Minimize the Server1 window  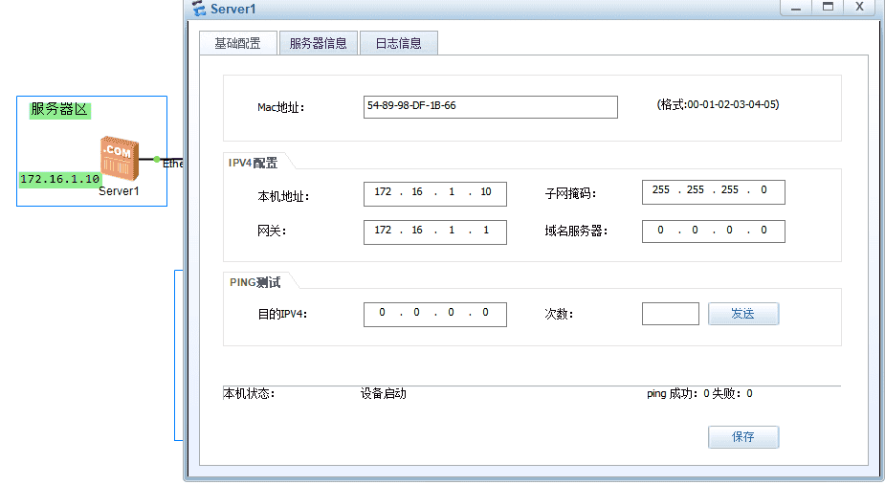pos(796,8)
